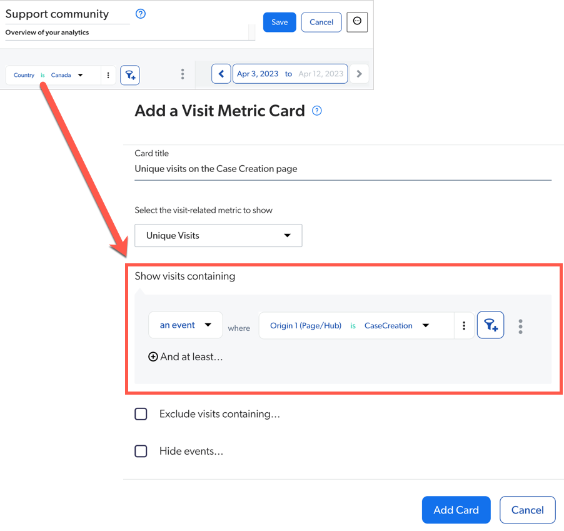564x531 pixels.
Task: Click the Add Card button
Action: (x=456, y=510)
